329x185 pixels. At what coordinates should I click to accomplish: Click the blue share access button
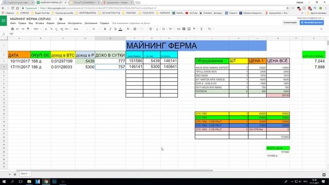(312, 23)
